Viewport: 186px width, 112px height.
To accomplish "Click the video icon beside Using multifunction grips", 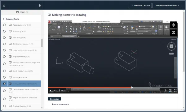I will click(10, 50).
